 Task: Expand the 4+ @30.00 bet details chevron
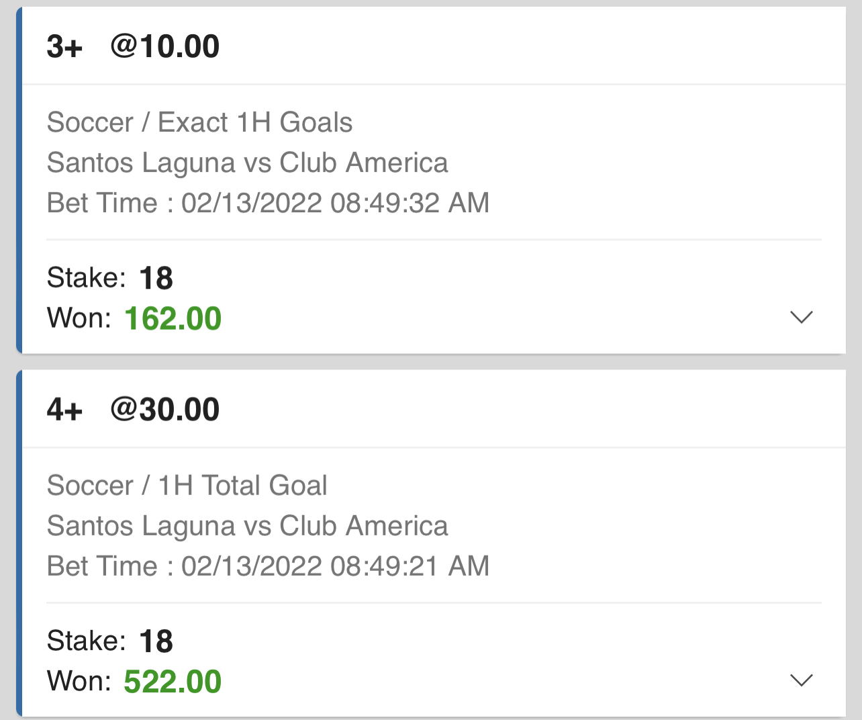802,680
